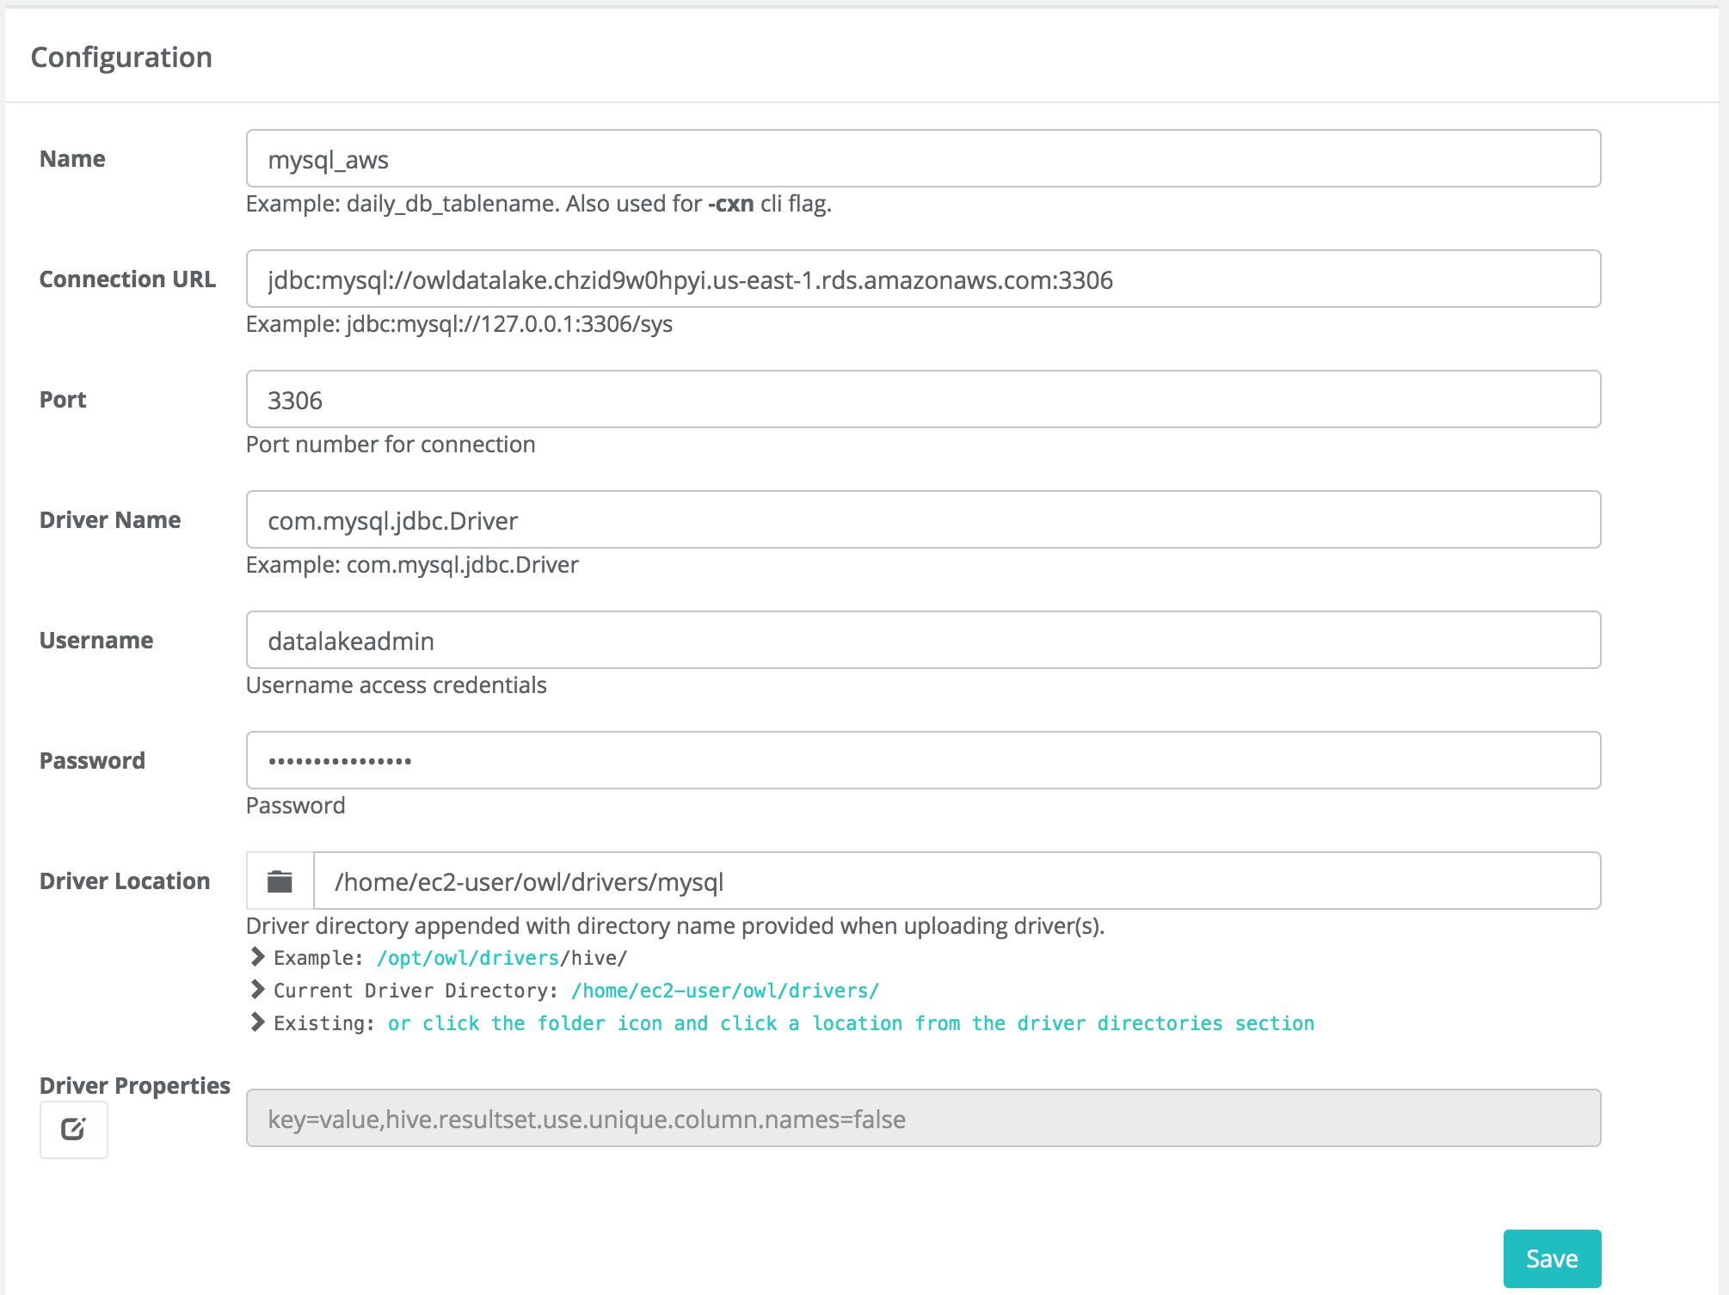The image size is (1729, 1295).
Task: Click the chevron next to Example path
Action: tap(257, 957)
